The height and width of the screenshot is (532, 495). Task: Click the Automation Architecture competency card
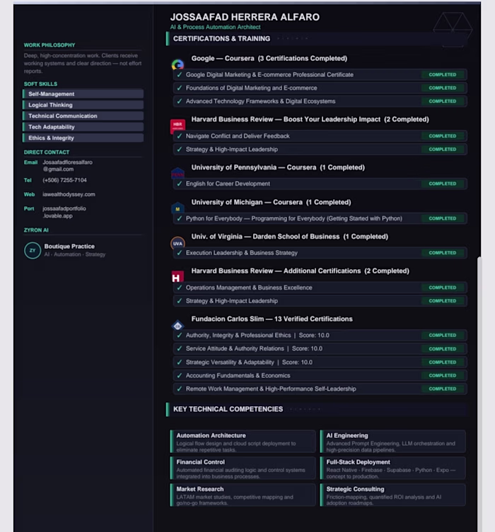(x=243, y=442)
